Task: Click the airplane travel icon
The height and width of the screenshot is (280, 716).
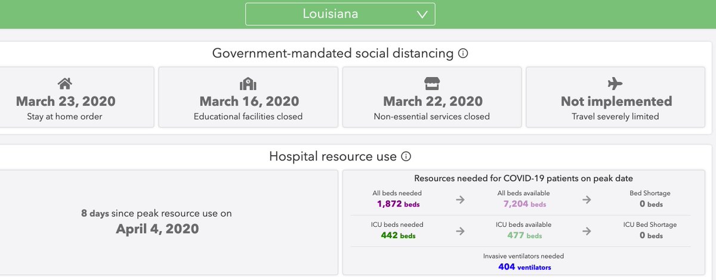Action: click(x=615, y=83)
